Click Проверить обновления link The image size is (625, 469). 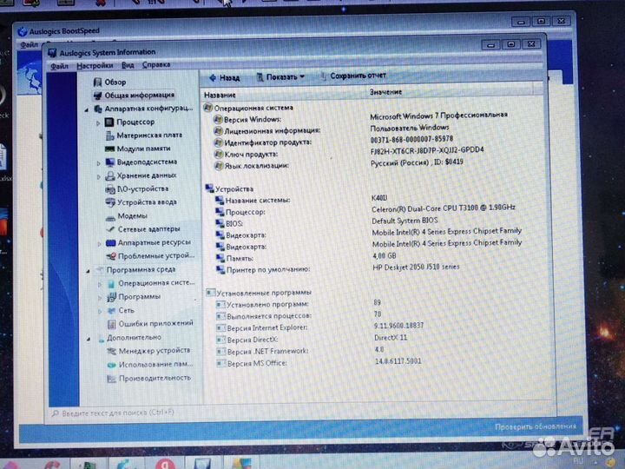tap(536, 426)
